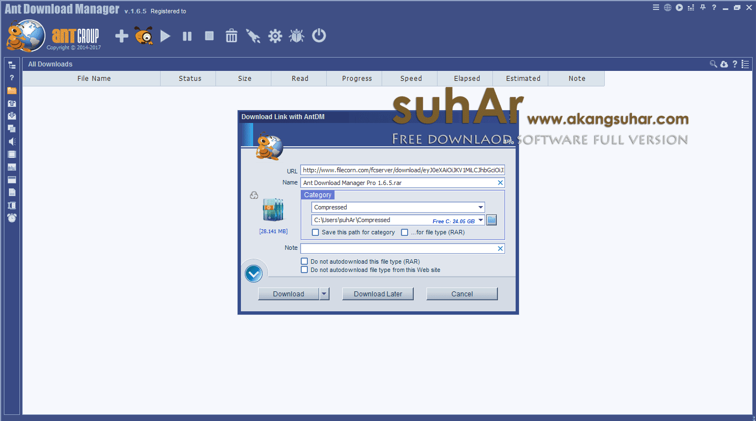This screenshot has width=756, height=421.
Task: Click the power shutdown icon in toolbar
Action: tap(319, 36)
